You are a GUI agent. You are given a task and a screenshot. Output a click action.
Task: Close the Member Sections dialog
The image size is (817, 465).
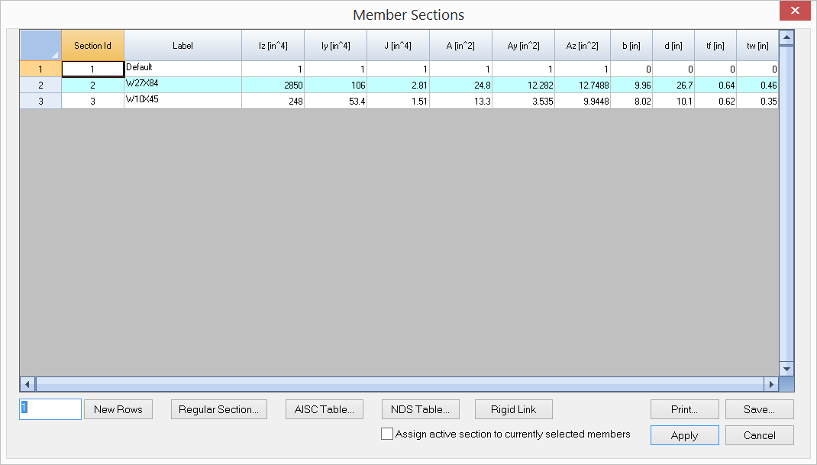coord(795,11)
